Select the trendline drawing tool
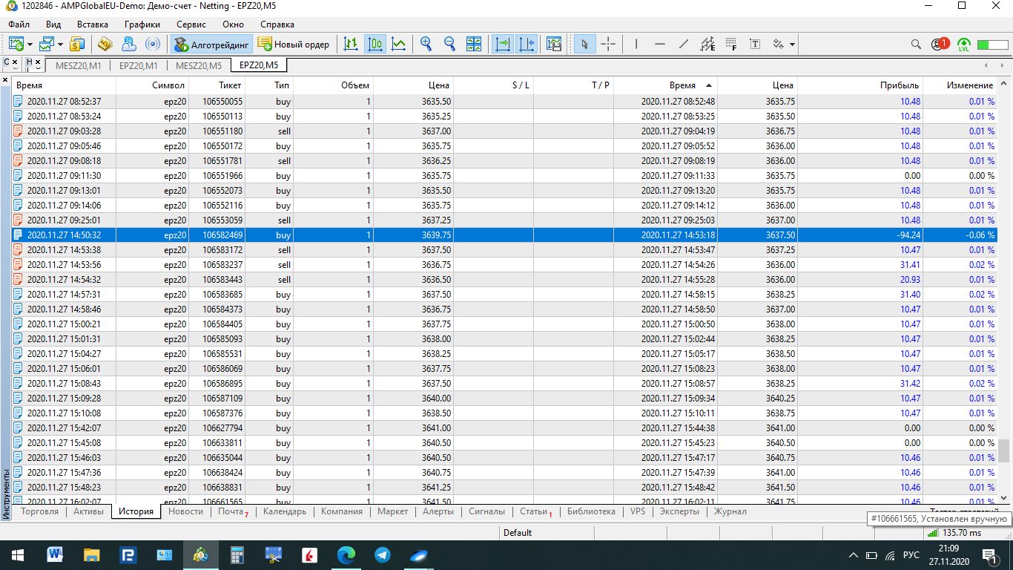Screen dimensions: 1013x570 [684, 44]
